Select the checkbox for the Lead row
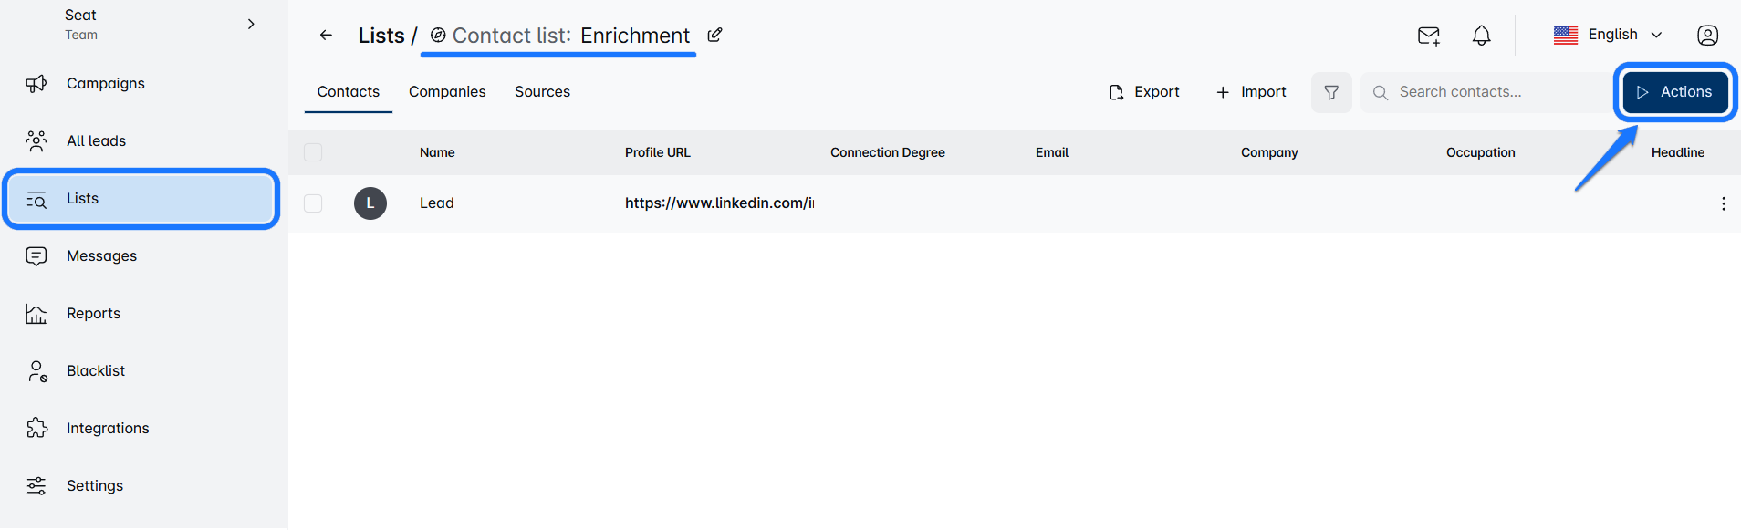This screenshot has height=530, width=1741. click(x=313, y=203)
